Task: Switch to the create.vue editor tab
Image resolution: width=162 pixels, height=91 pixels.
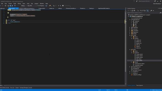Action: [x=52, y=8]
